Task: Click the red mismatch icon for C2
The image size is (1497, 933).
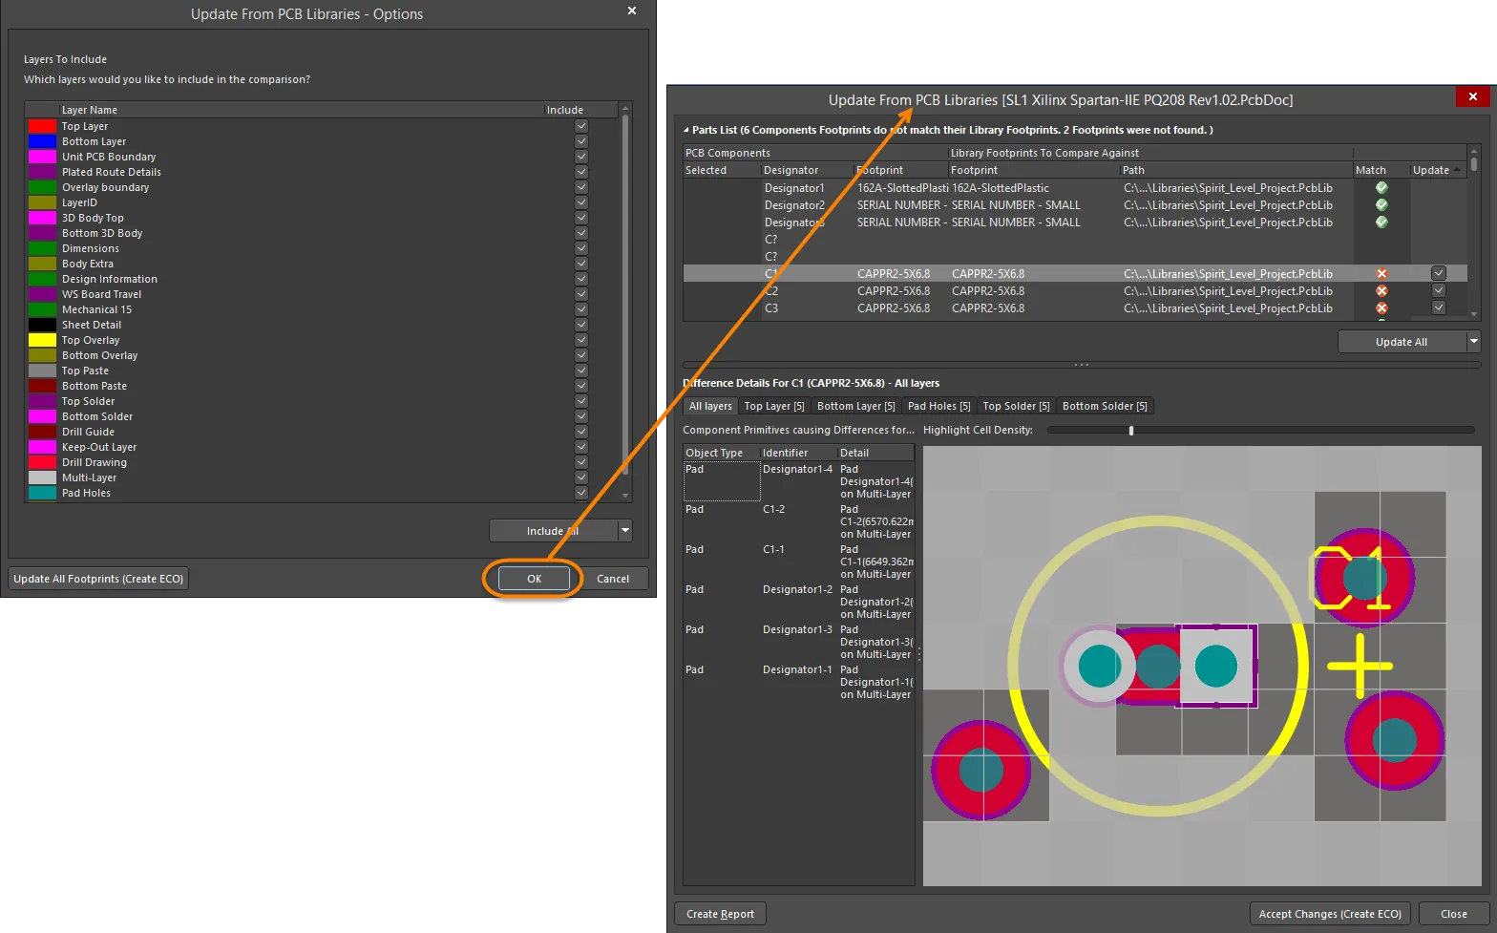Action: click(1381, 291)
